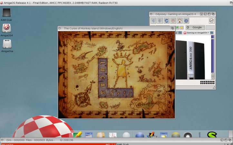The width and height of the screenshot is (233, 145).
Task: Reload the page in Odyssey
Action: pyautogui.click(x=166, y=21)
